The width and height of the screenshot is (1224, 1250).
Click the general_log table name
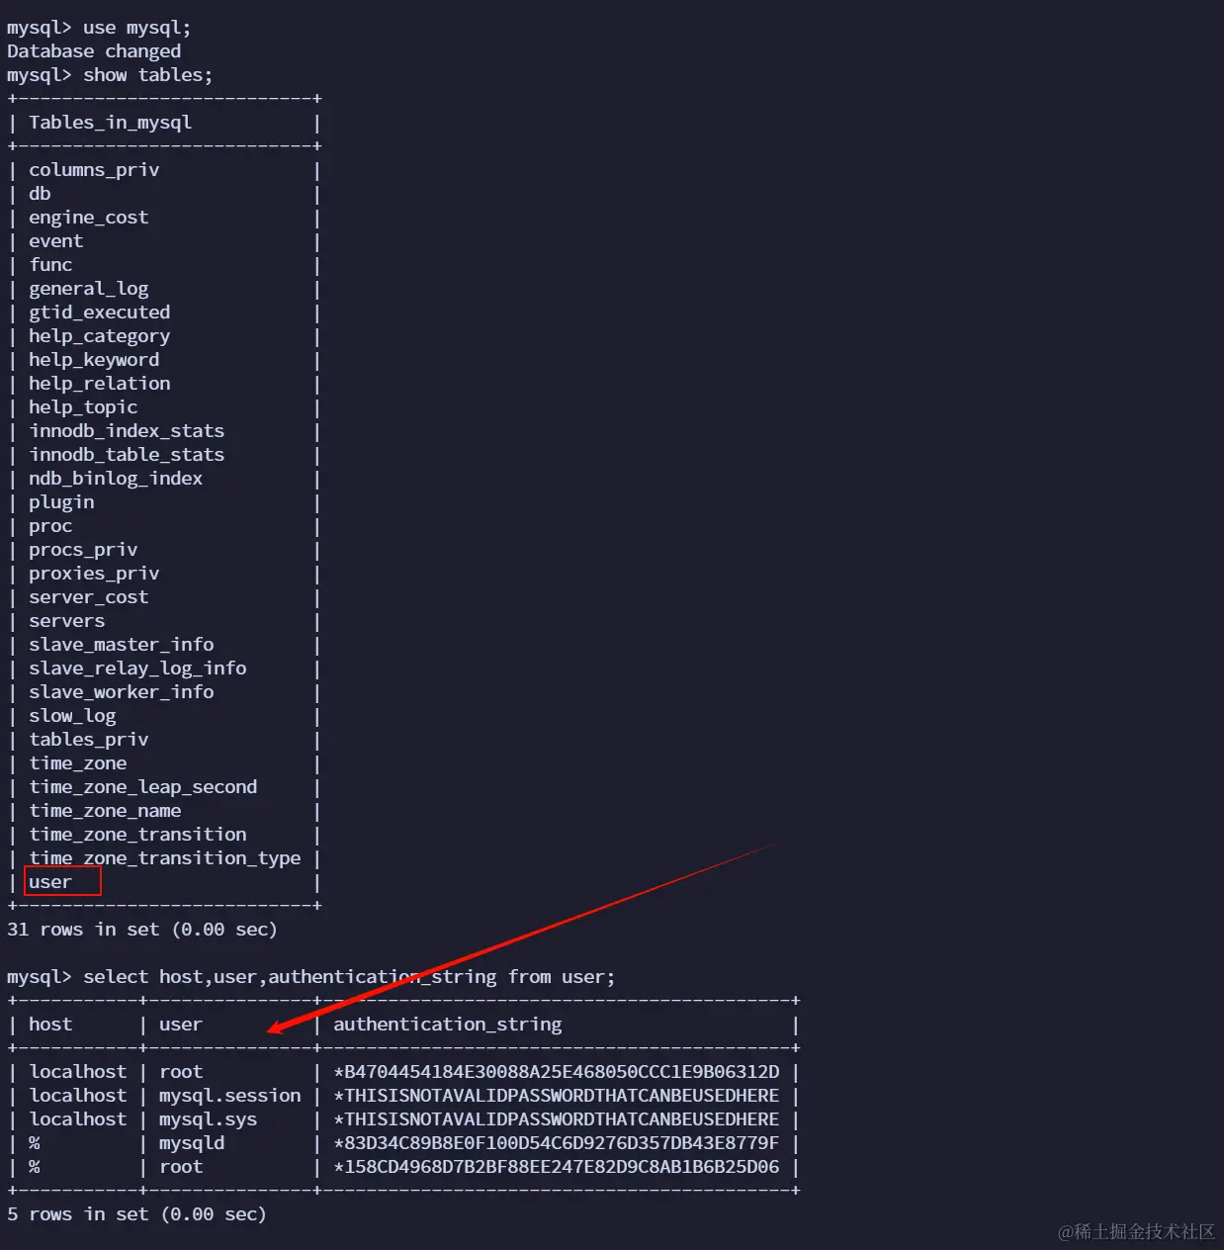[x=89, y=289]
